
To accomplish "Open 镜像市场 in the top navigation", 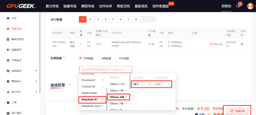I will pyautogui.click(x=70, y=6).
